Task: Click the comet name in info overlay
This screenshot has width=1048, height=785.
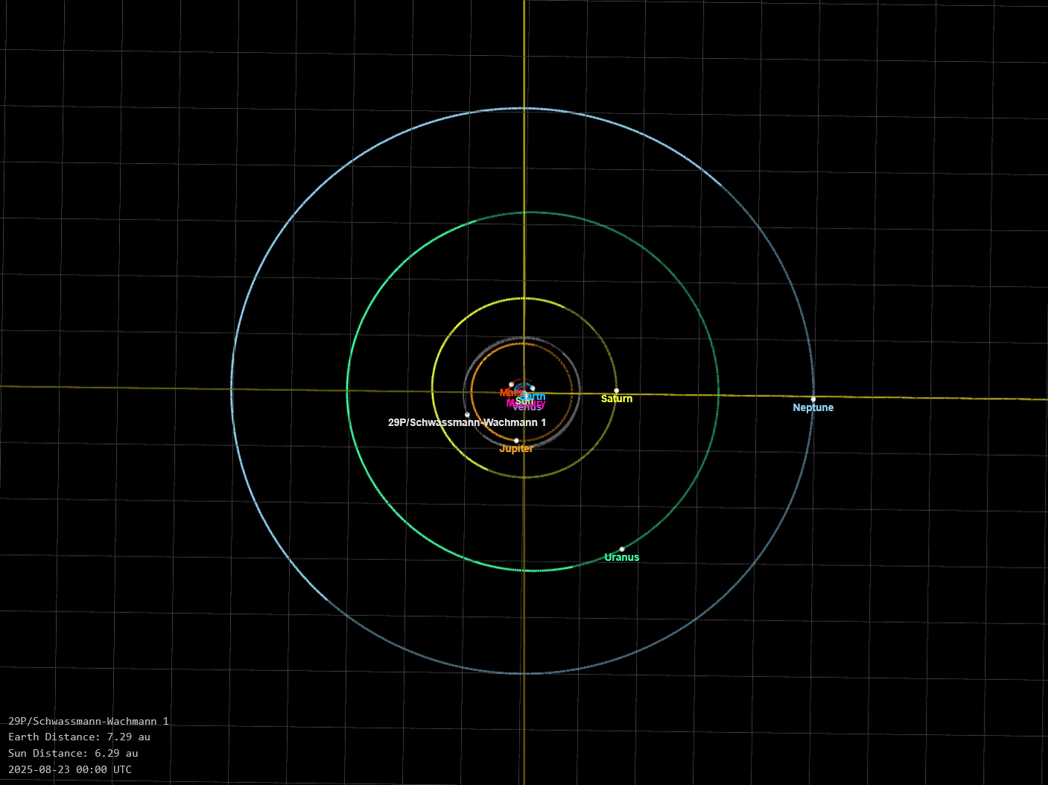Action: [x=89, y=722]
